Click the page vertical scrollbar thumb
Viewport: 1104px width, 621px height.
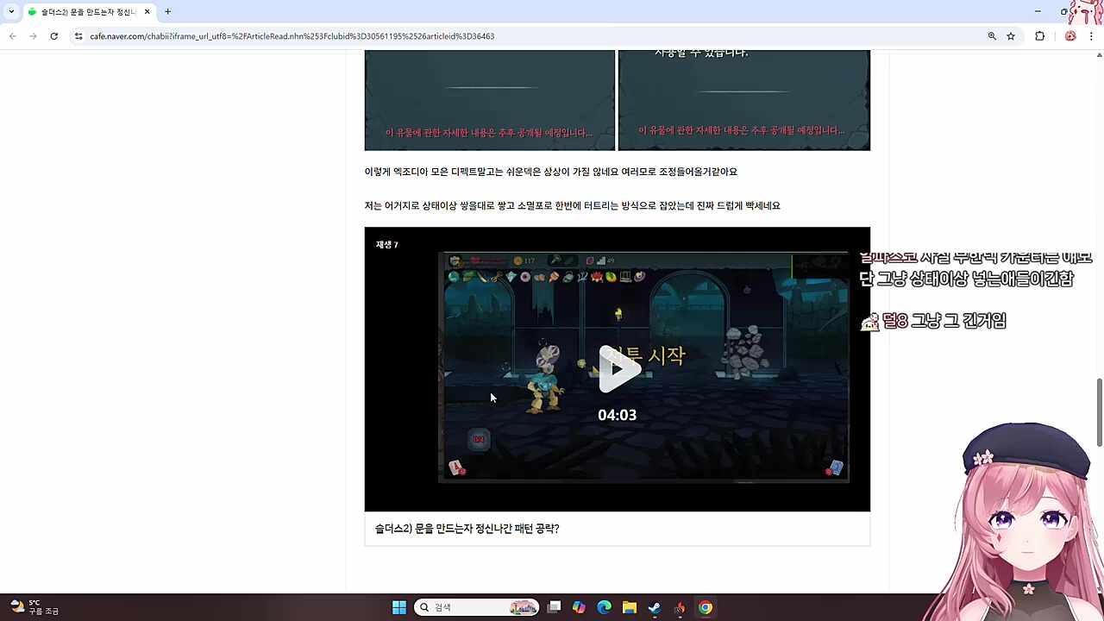click(x=1099, y=412)
